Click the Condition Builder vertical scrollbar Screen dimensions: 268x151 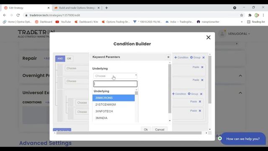pyautogui.click(x=210, y=80)
